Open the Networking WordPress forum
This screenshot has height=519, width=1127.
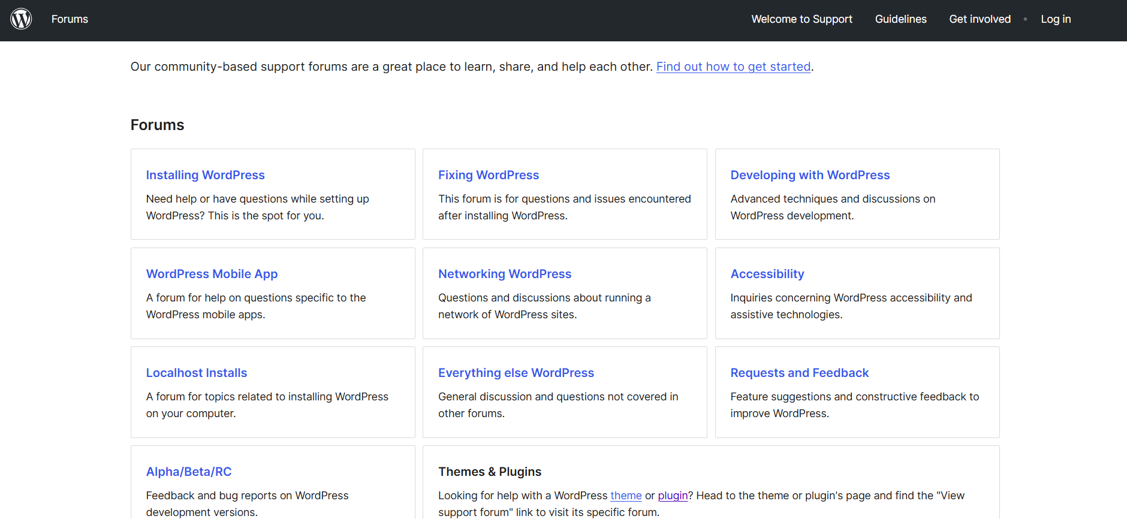[505, 274]
